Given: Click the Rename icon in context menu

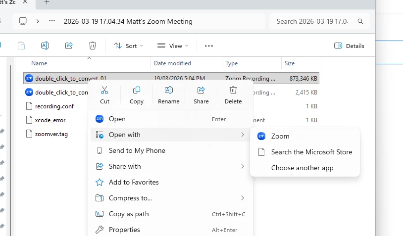Looking at the screenshot, I should point(169,90).
